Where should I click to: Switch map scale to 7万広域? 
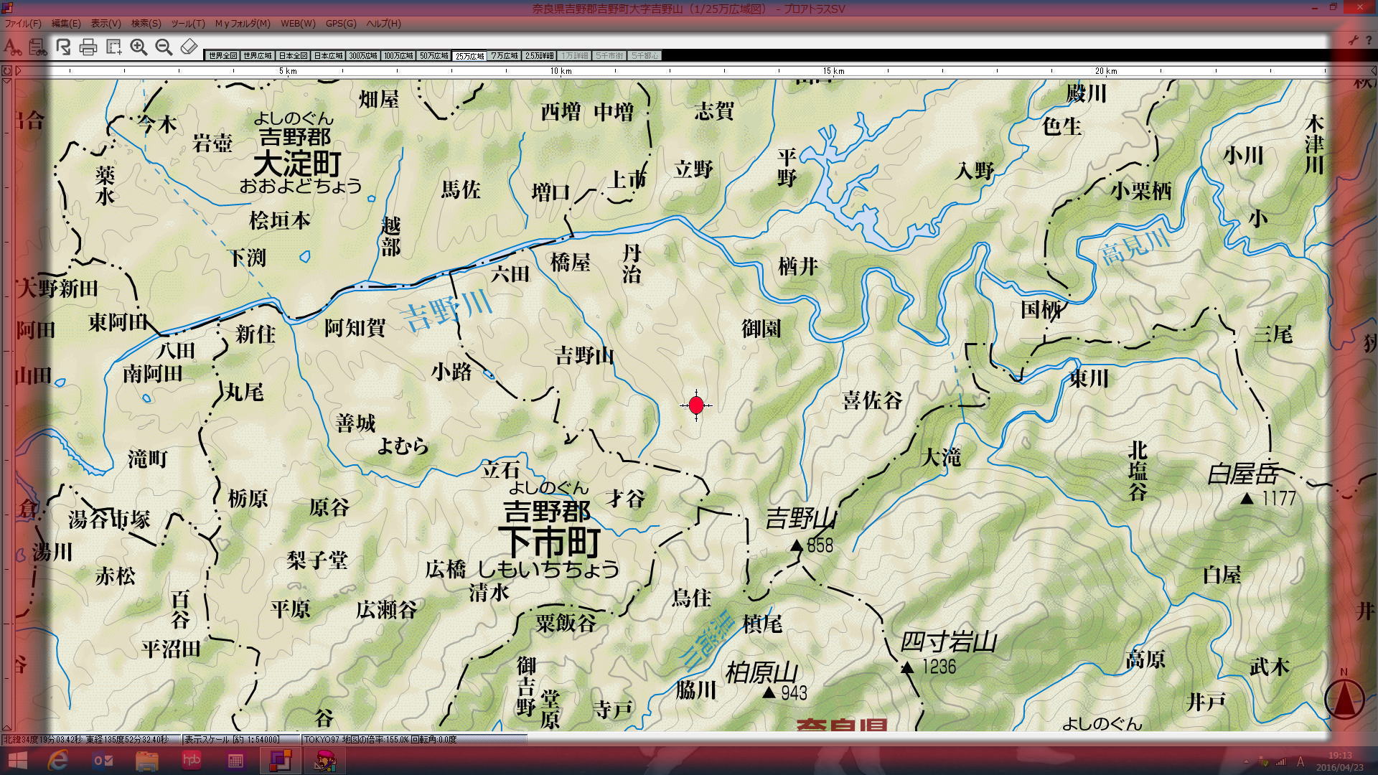coord(504,56)
